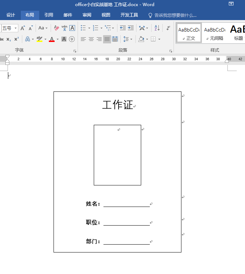Apply the red font color swatch
This screenshot has height=274, width=245.
[52, 39]
